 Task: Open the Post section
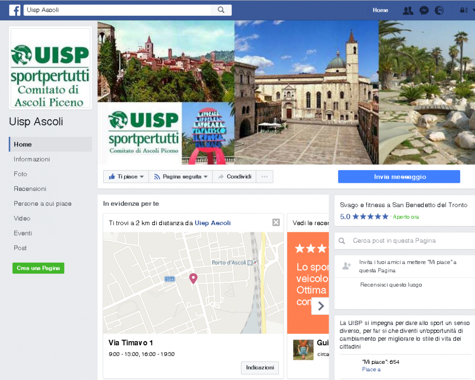[x=20, y=248]
